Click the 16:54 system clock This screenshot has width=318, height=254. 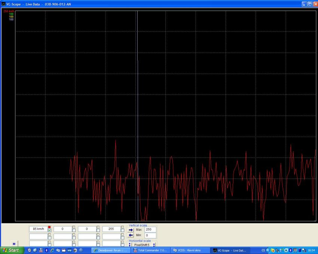(x=311, y=250)
